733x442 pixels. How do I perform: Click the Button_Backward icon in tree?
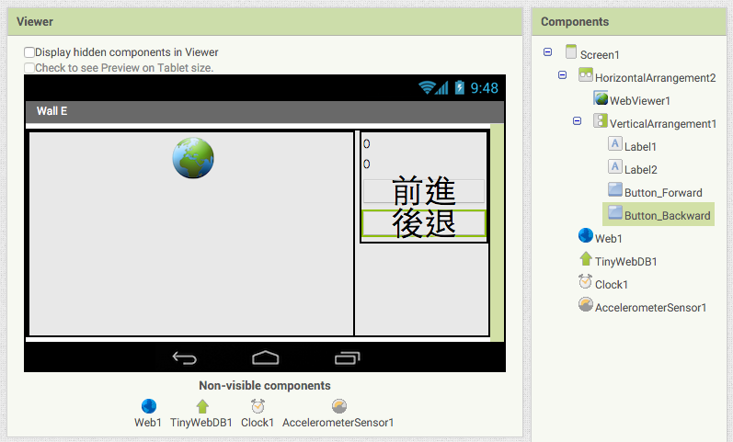click(615, 212)
